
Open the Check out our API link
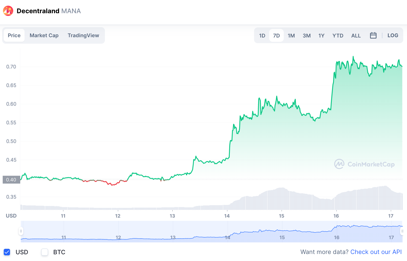pyautogui.click(x=376, y=252)
